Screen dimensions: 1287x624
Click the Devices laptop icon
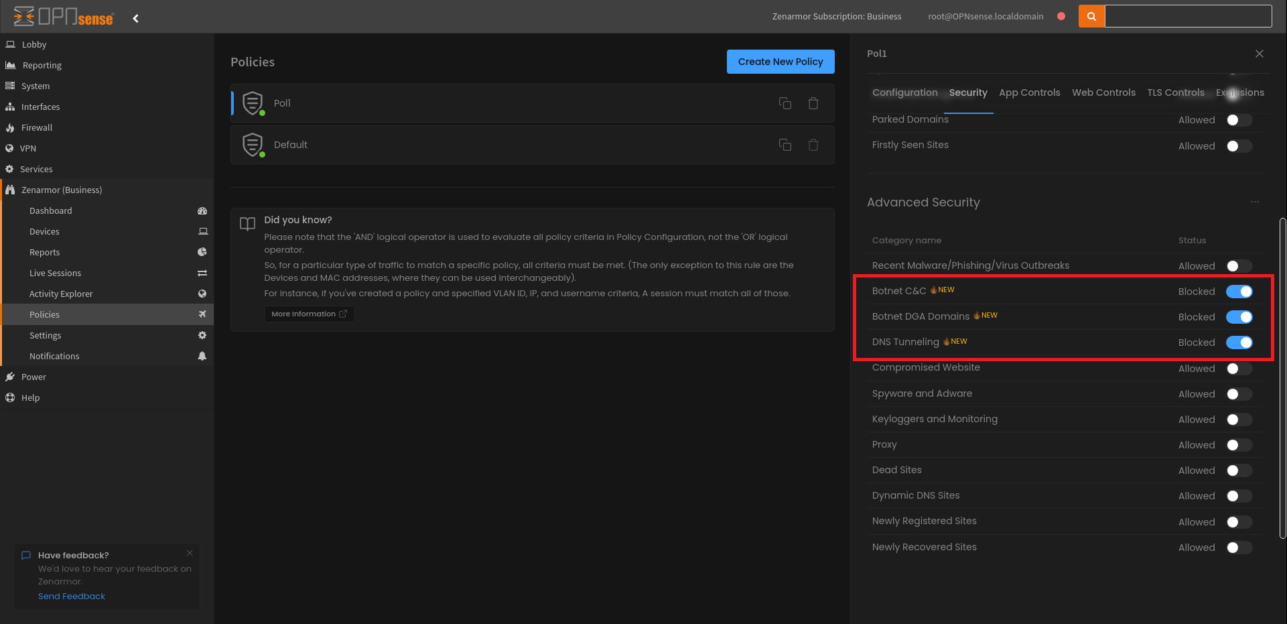(203, 231)
